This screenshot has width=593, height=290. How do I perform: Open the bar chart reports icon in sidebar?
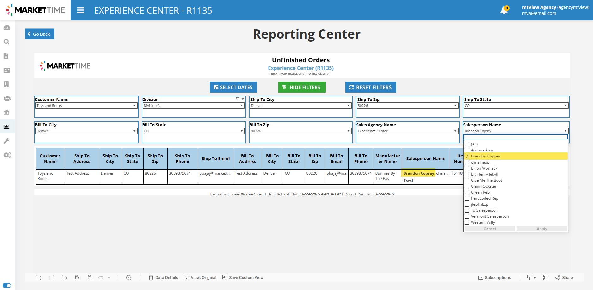coord(7,127)
